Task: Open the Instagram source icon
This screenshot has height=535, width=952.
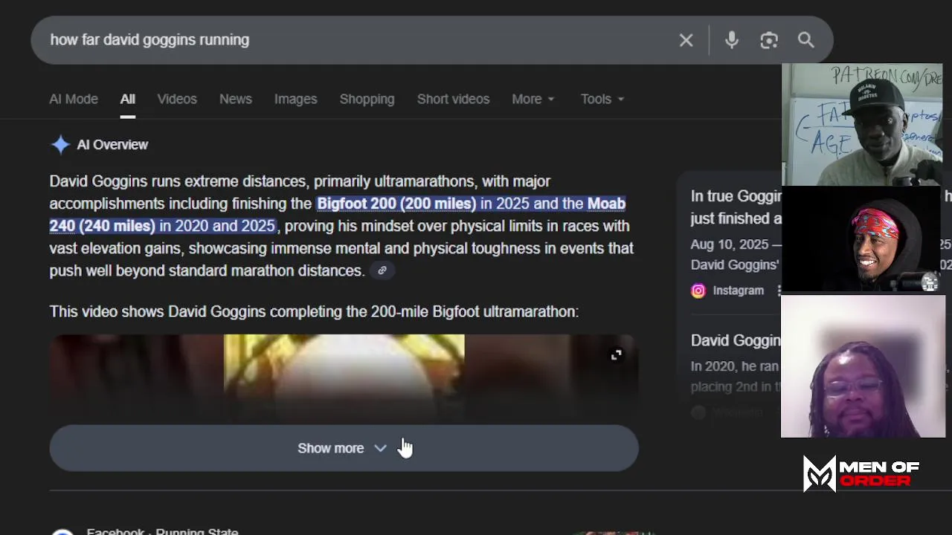Action: click(698, 291)
